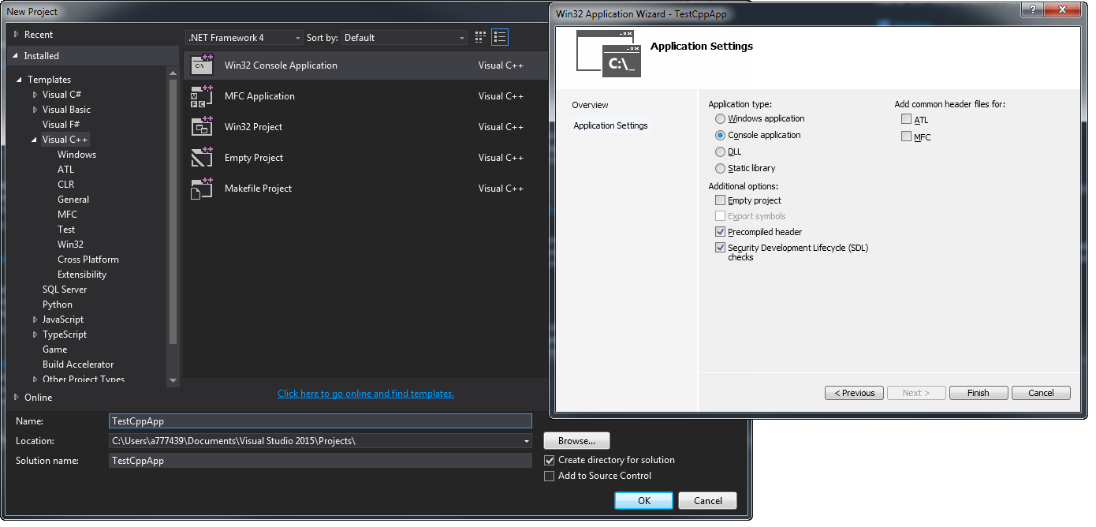
Task: Check the Add to Source Control box
Action: [x=550, y=476]
